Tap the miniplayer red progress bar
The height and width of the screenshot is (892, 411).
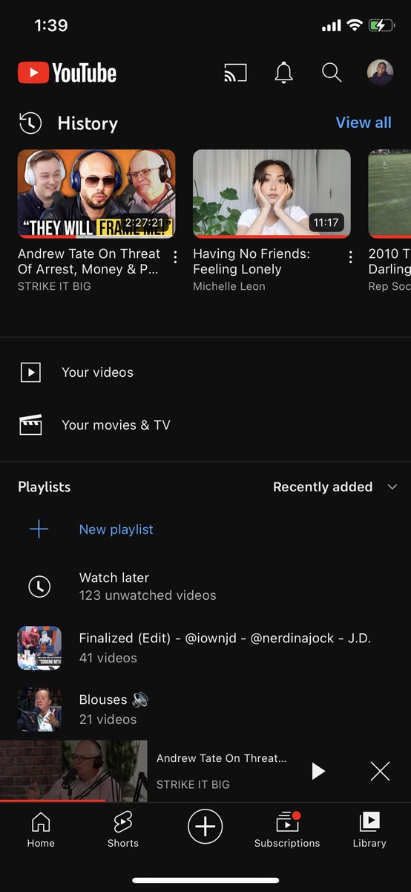coord(53,801)
